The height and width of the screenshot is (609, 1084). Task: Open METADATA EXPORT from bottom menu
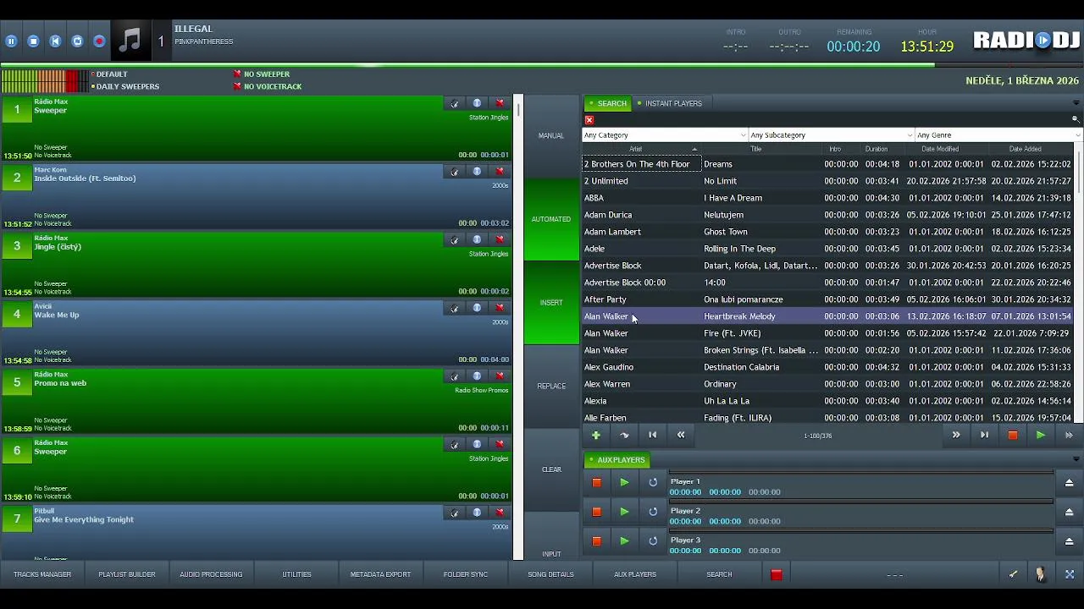pyautogui.click(x=380, y=574)
